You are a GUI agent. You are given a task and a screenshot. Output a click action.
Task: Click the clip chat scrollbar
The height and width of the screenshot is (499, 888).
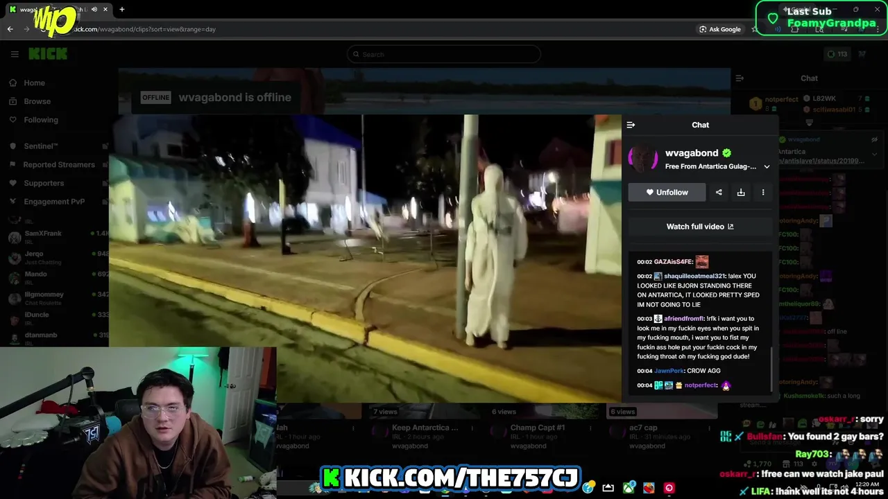pyautogui.click(x=771, y=368)
